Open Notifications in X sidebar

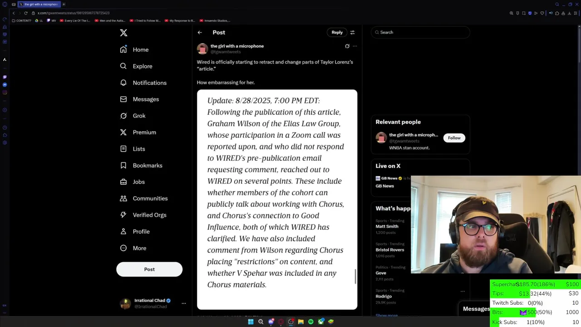[x=143, y=83]
